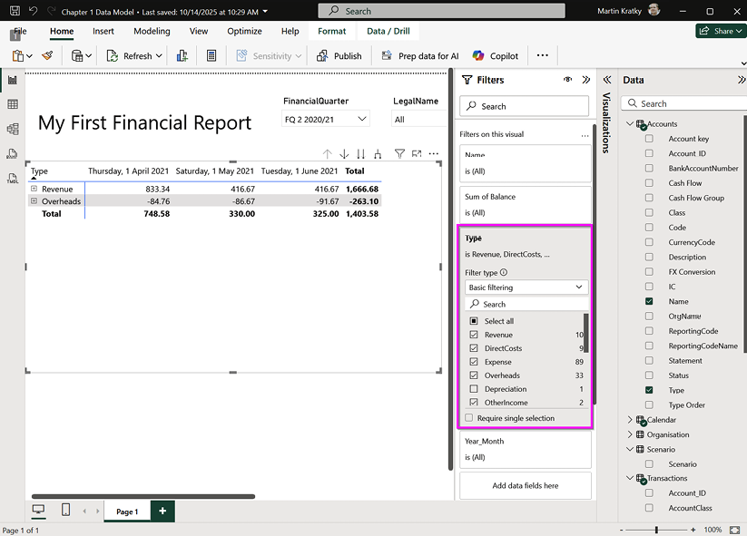Expand the Calendar table in Data pane

[x=630, y=420]
